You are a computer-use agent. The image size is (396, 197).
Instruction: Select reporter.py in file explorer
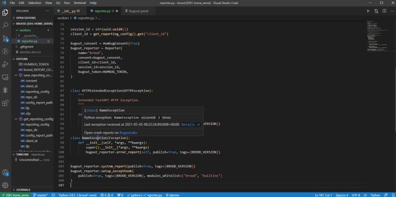point(32,41)
